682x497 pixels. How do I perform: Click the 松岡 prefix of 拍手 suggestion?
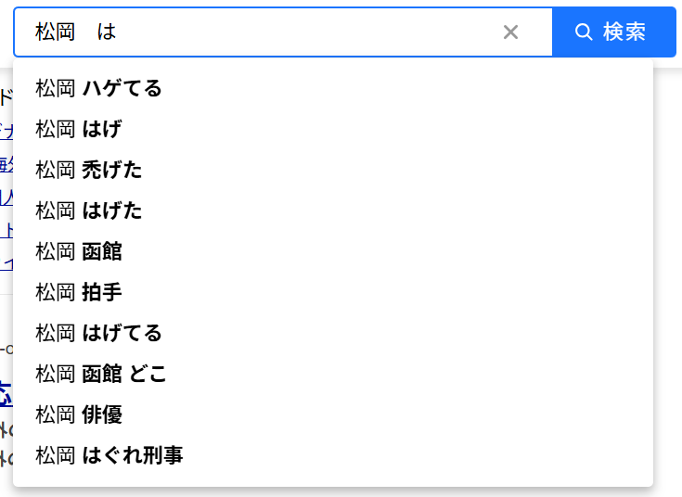[56, 292]
